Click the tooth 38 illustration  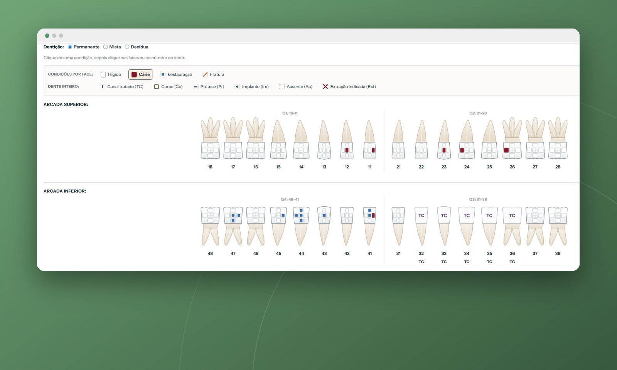click(558, 226)
